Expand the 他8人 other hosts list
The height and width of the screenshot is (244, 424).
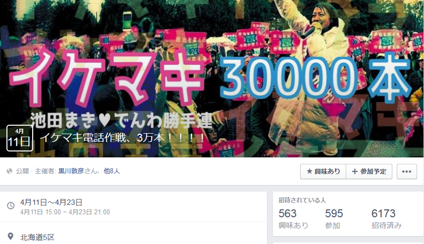click(x=111, y=171)
